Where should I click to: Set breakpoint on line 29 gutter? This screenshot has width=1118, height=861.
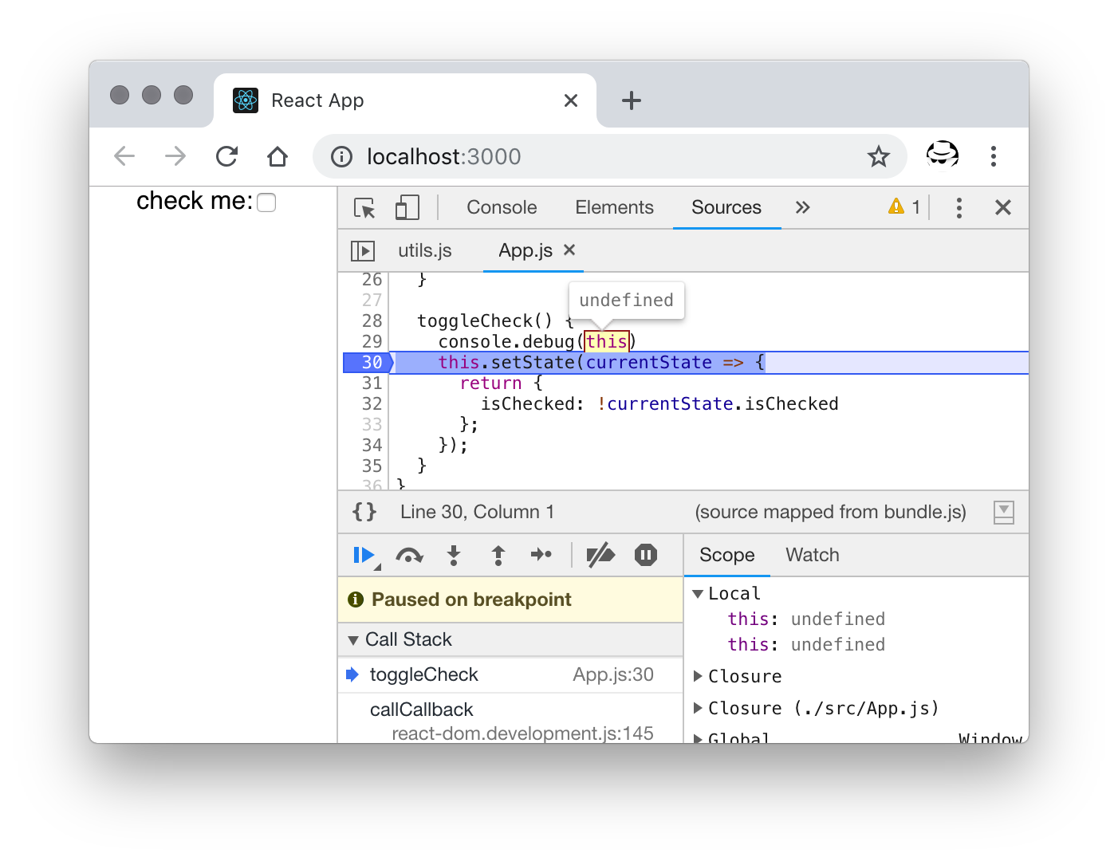click(x=372, y=341)
